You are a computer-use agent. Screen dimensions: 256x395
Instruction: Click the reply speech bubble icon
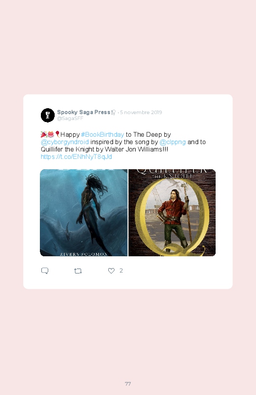tap(45, 271)
